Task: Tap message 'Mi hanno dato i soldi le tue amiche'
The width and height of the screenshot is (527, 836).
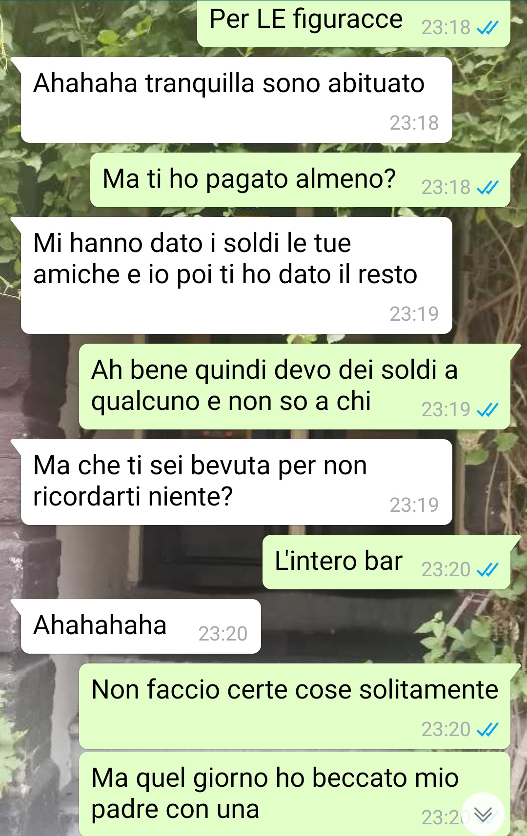Action: (236, 275)
